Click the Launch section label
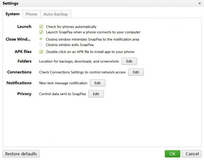The height and width of the screenshot is (160, 204). [x=24, y=27]
